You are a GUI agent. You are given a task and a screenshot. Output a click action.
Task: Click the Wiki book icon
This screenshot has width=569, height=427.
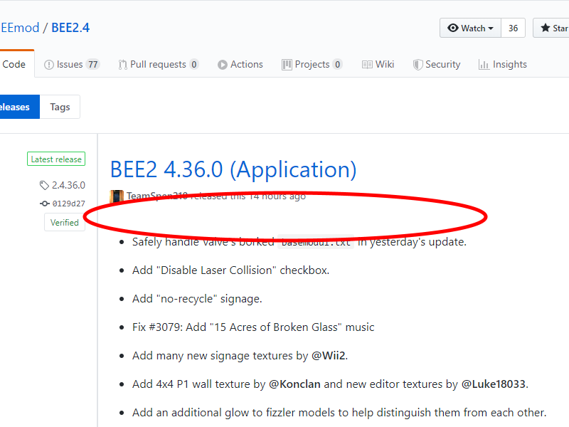[x=367, y=65]
